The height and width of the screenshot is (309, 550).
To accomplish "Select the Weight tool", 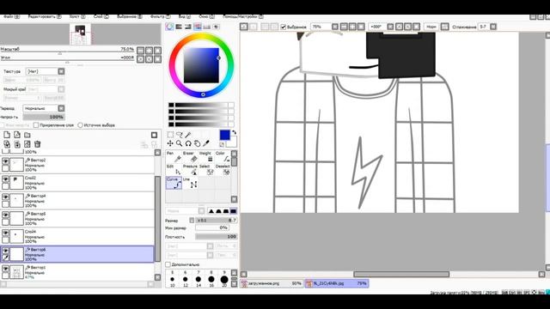I will 206,157.
